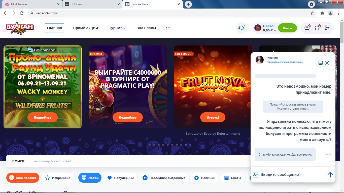Click the green Касса button
344x193 pixels.
[287, 28]
